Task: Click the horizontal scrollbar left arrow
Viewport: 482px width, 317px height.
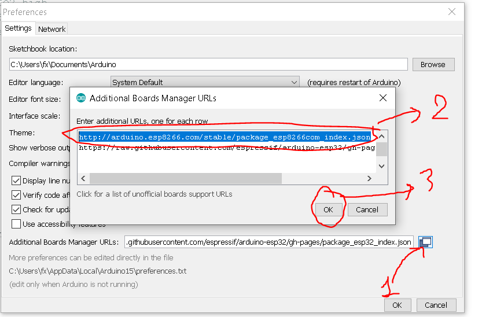Action: (83, 179)
